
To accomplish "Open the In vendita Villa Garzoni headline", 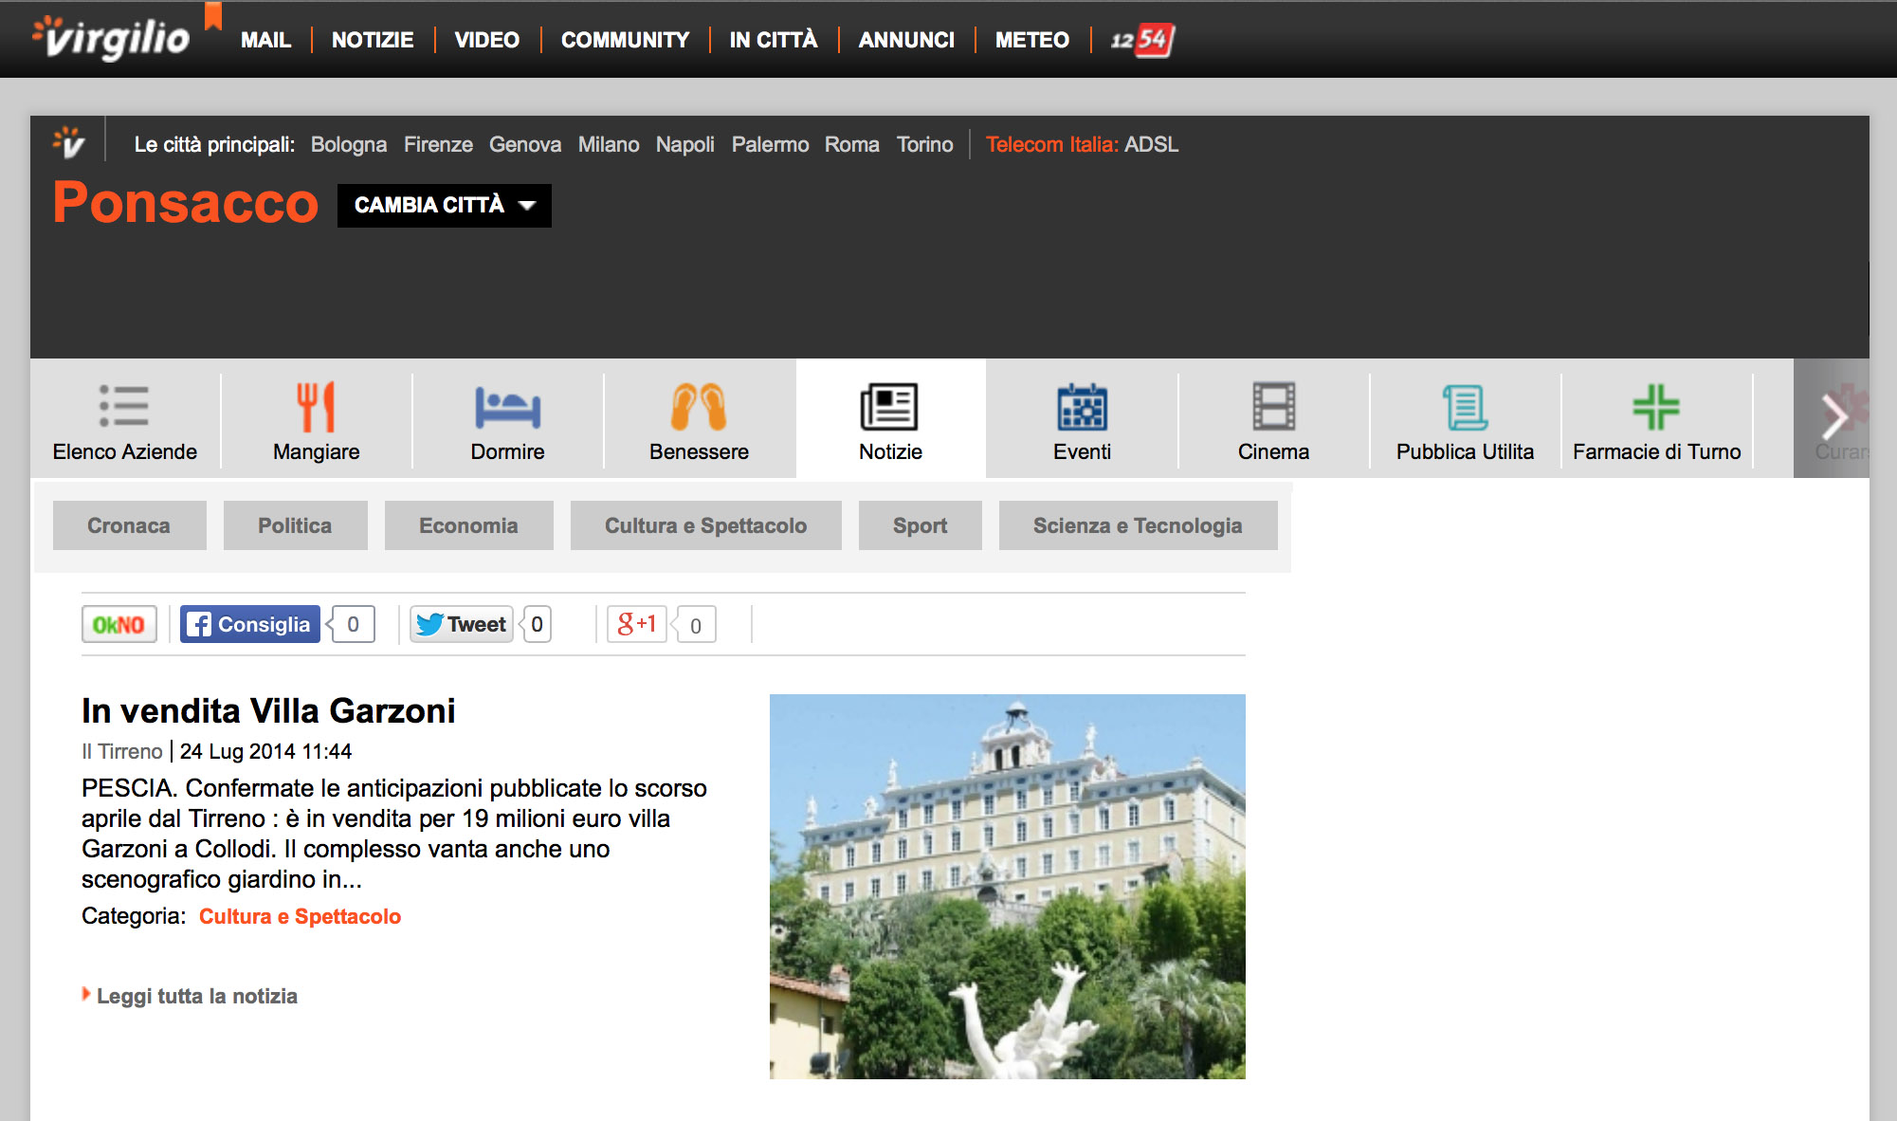I will (268, 710).
